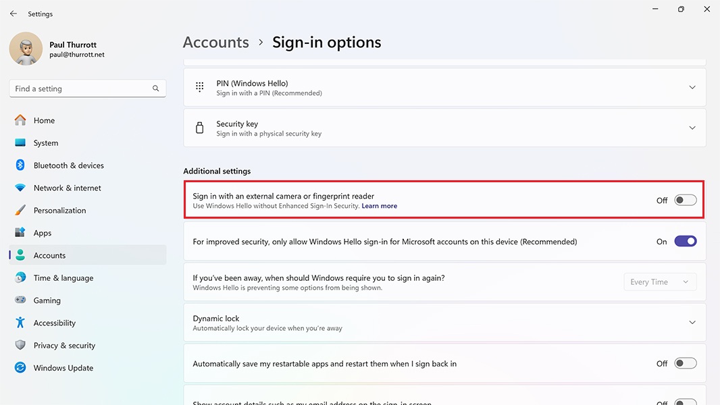Screen dimensions: 720x405
Task: Enable external camera or fingerprint reader sign-in
Action: (685, 200)
